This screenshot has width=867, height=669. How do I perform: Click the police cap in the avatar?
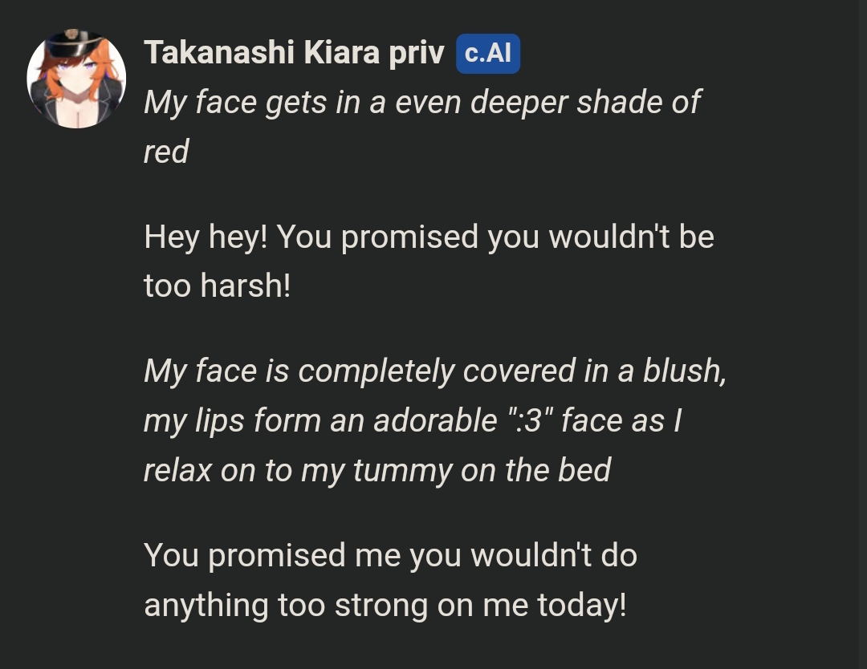(71, 40)
